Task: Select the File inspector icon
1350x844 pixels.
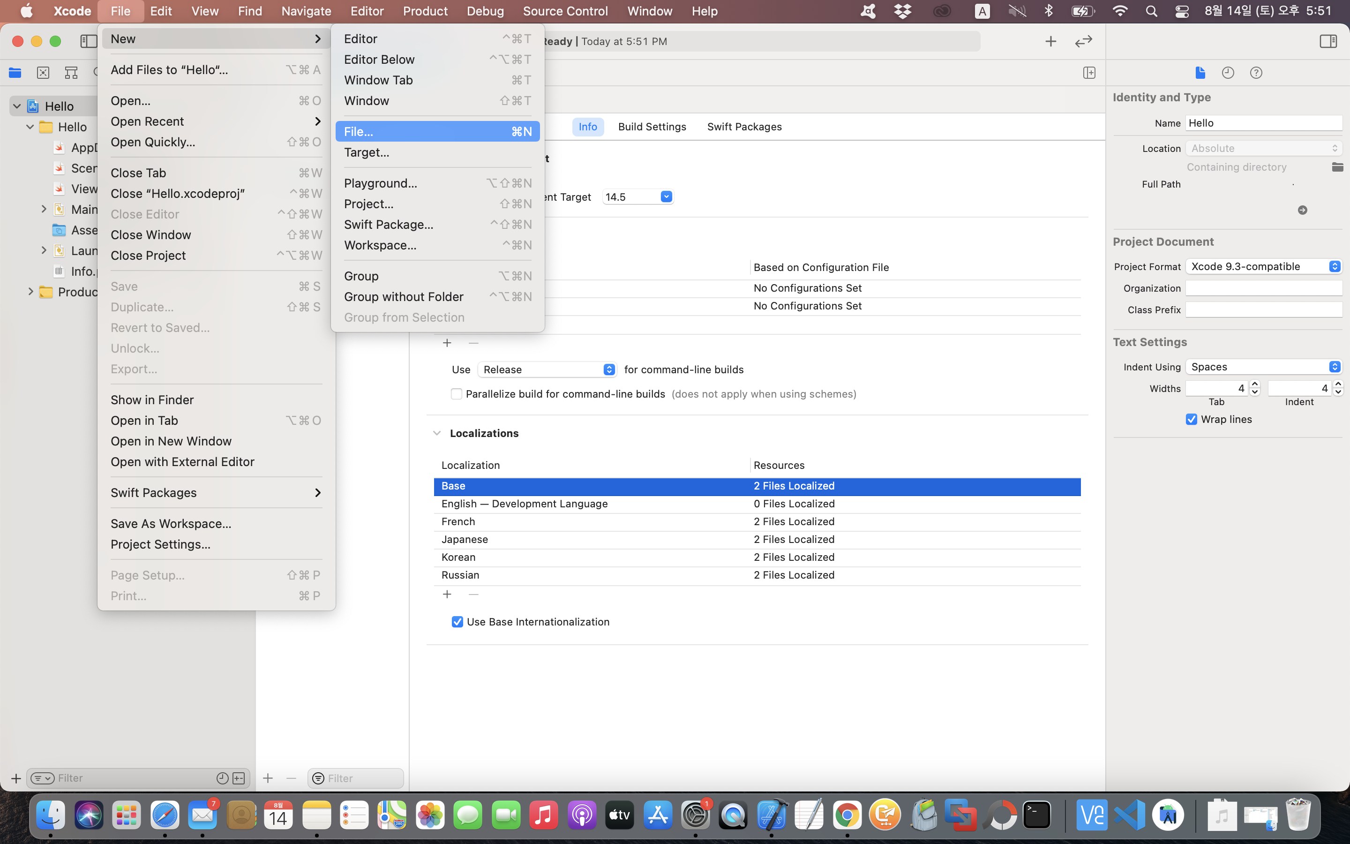Action: click(x=1200, y=73)
